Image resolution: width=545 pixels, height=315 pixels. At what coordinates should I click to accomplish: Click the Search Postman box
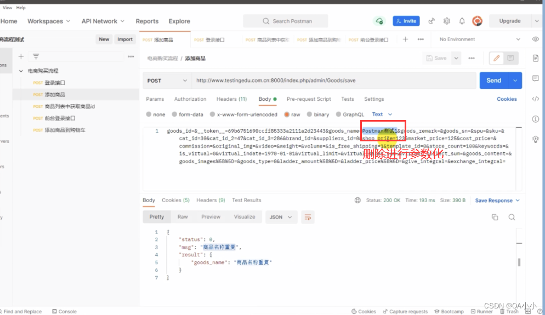(x=285, y=21)
